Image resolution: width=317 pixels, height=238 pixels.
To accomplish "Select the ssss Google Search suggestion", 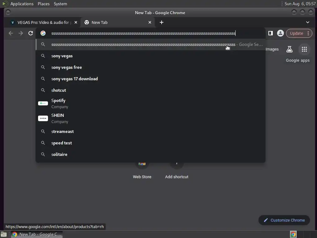I will (150, 45).
